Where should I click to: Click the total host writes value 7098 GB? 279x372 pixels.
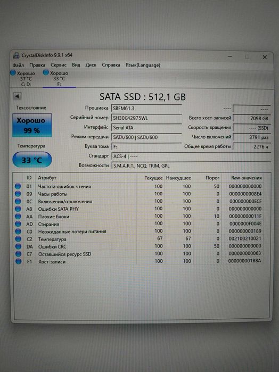coord(251,118)
